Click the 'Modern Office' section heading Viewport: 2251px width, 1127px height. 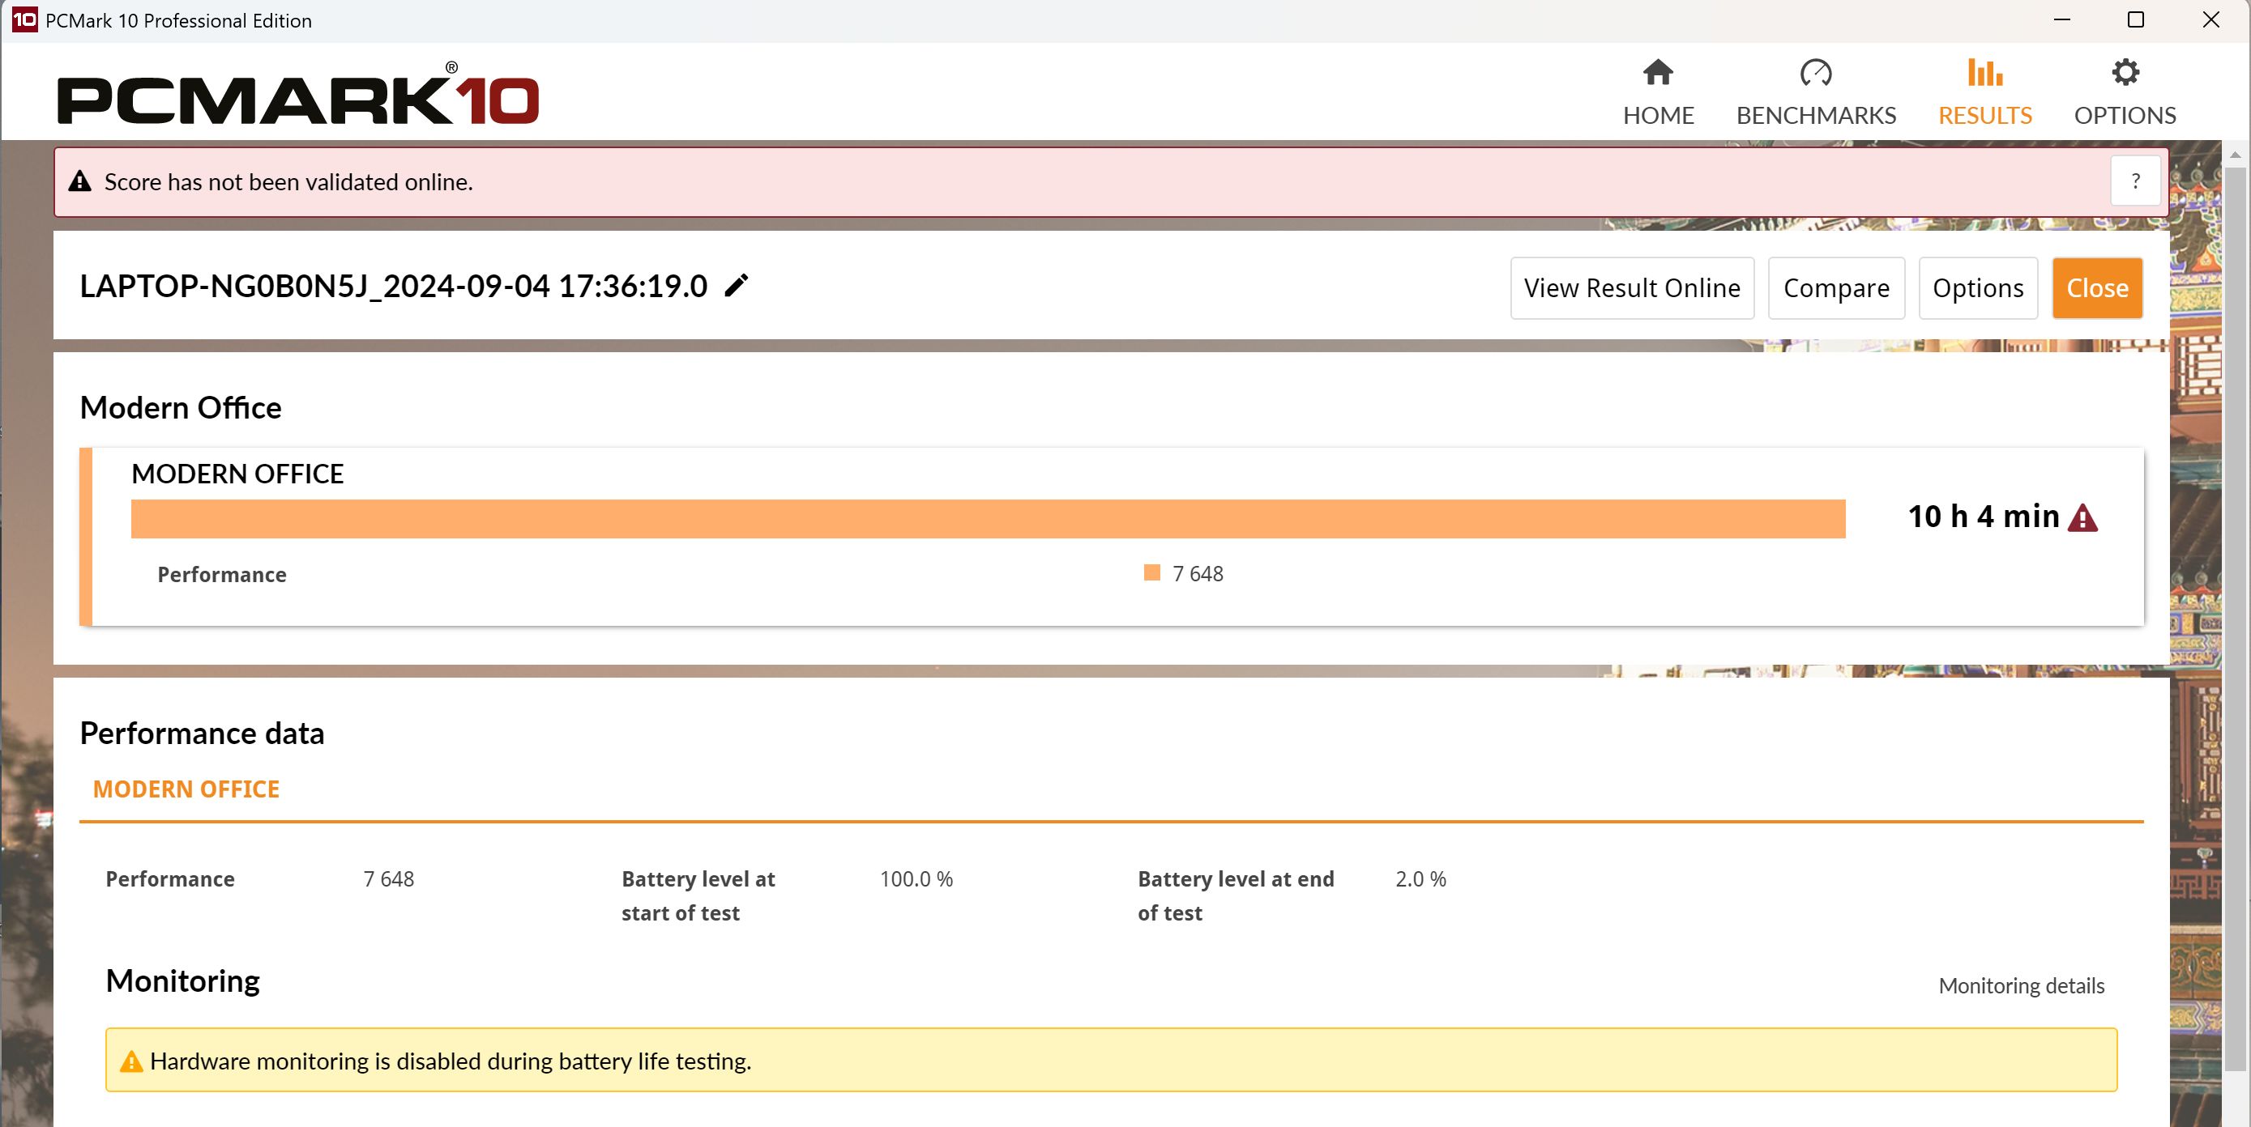pyautogui.click(x=180, y=408)
